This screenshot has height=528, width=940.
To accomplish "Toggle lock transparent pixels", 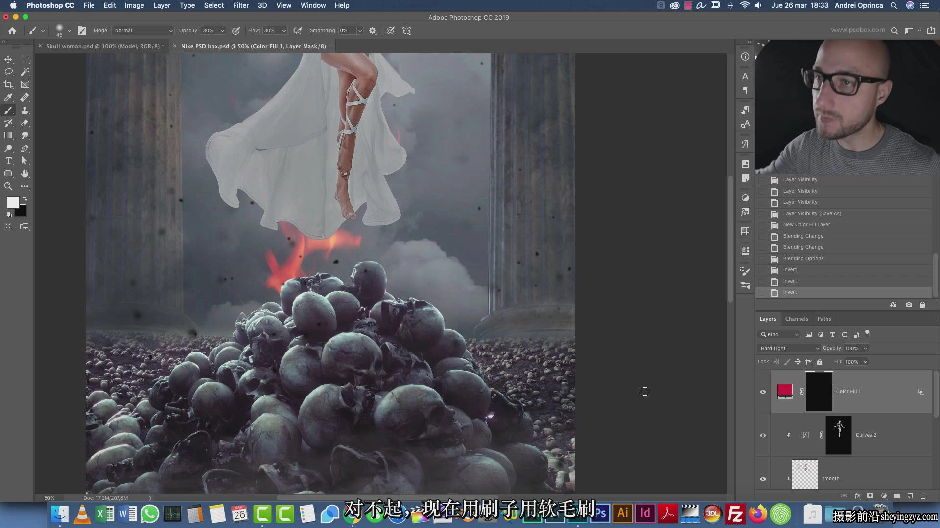I will [x=776, y=362].
